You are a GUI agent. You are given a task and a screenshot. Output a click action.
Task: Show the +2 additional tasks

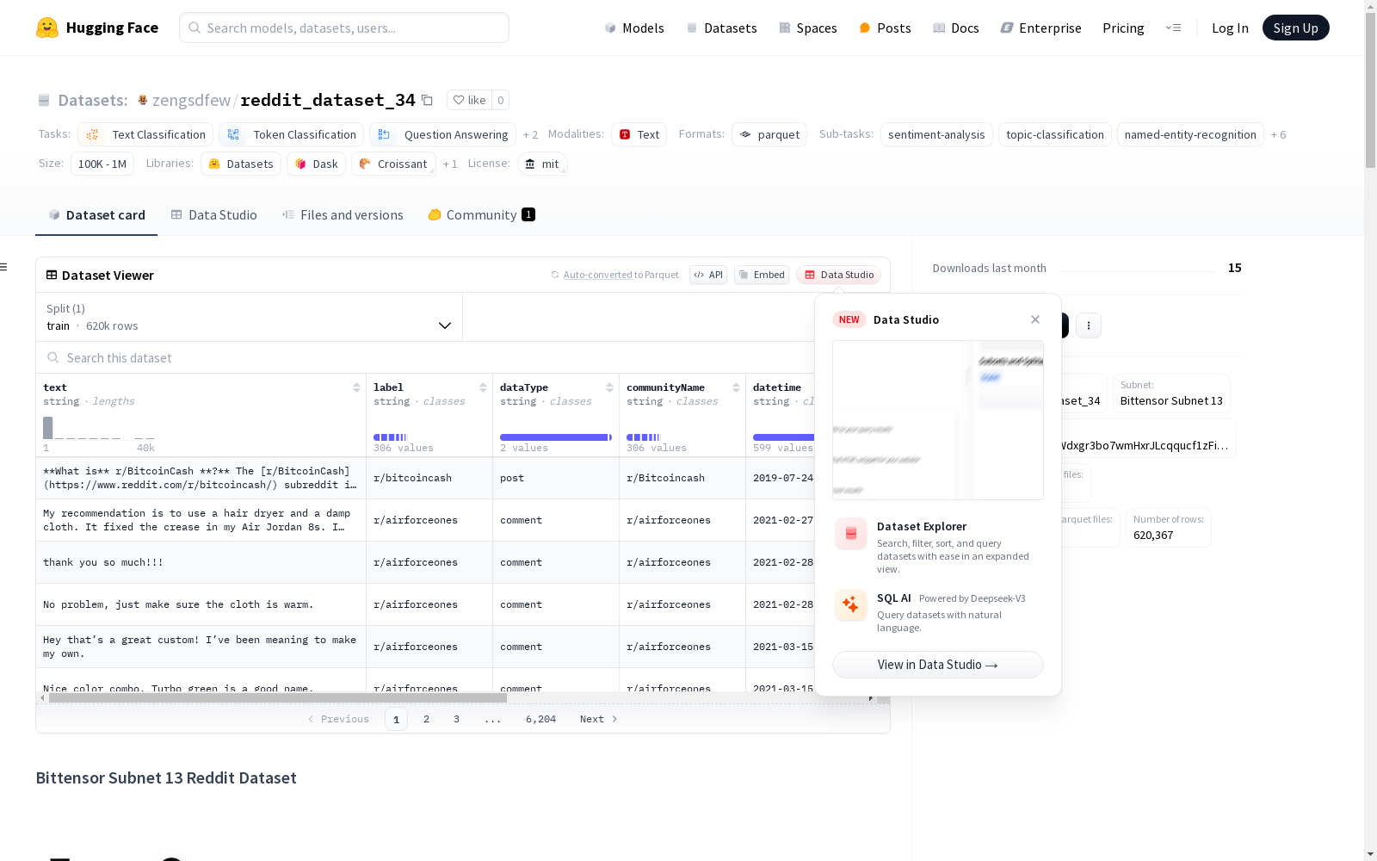click(x=530, y=134)
